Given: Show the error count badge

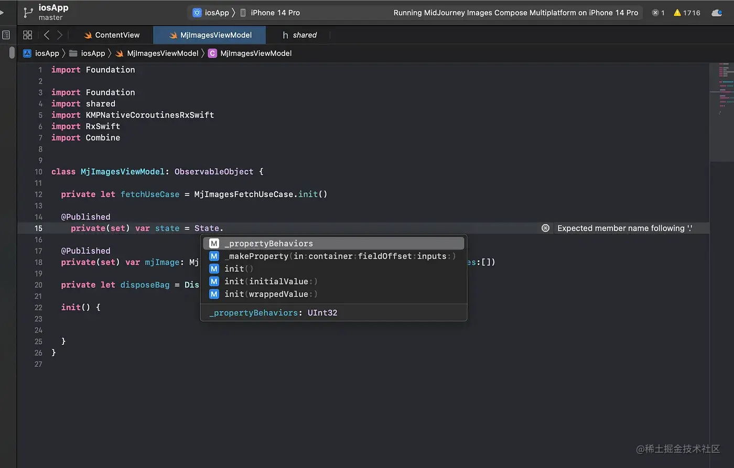Looking at the screenshot, I should click(658, 13).
